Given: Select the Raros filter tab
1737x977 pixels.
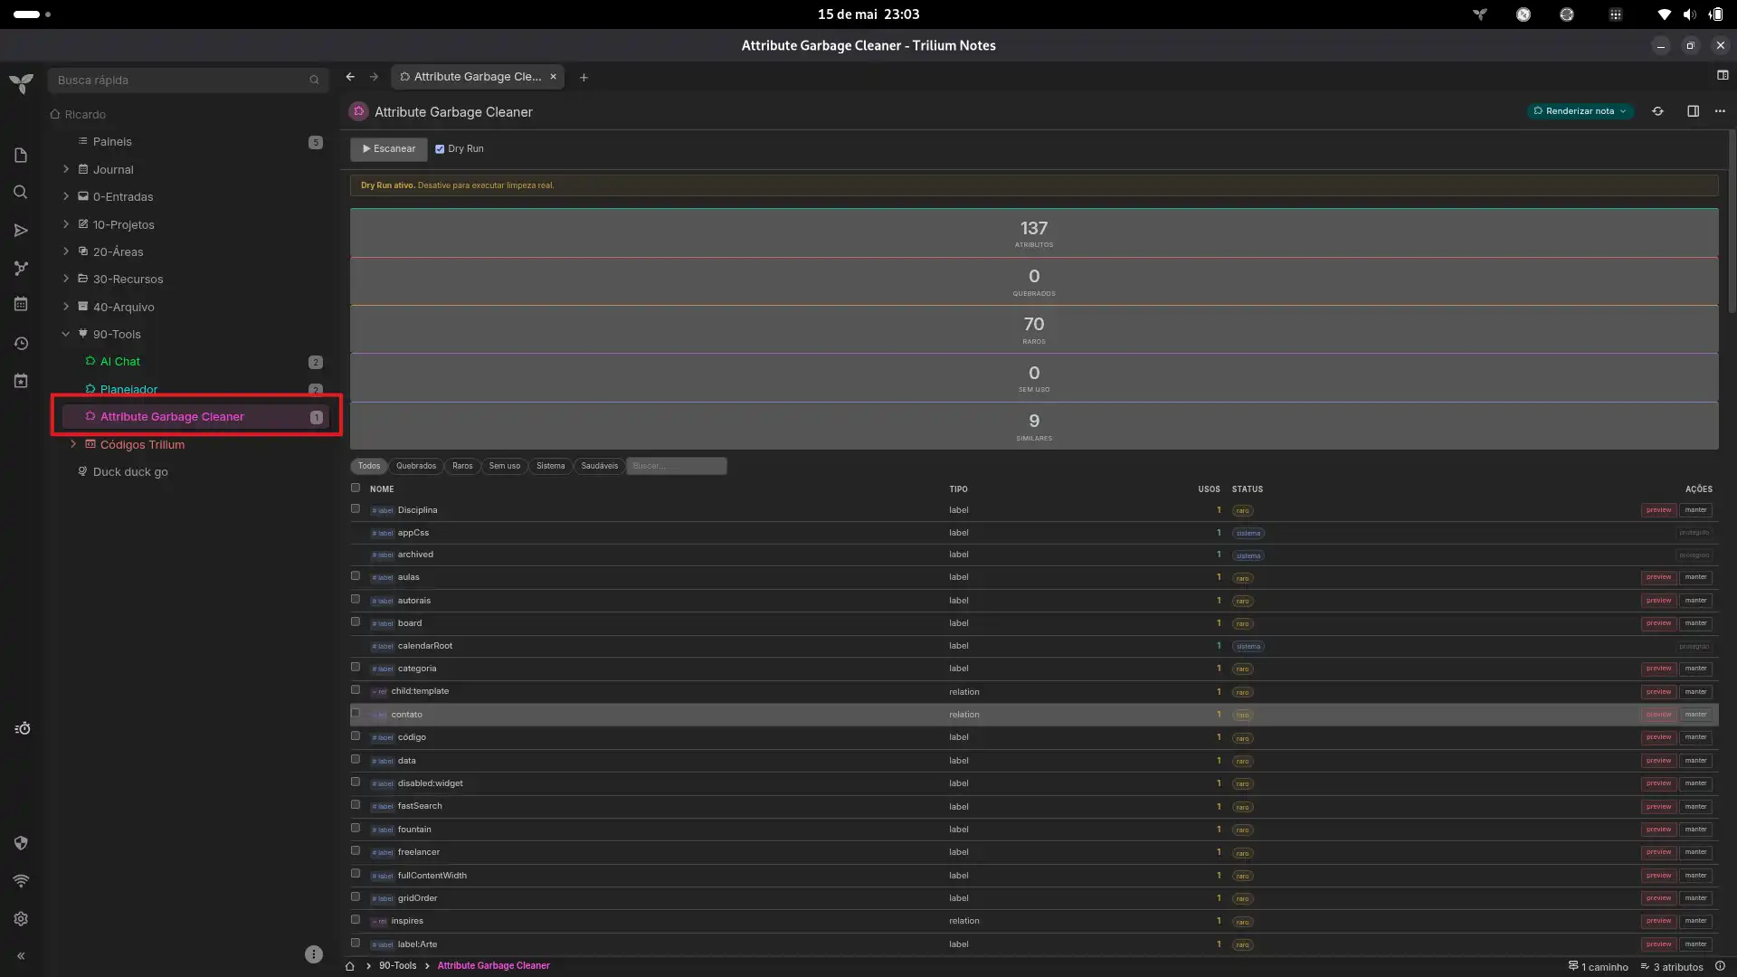Looking at the screenshot, I should (462, 466).
